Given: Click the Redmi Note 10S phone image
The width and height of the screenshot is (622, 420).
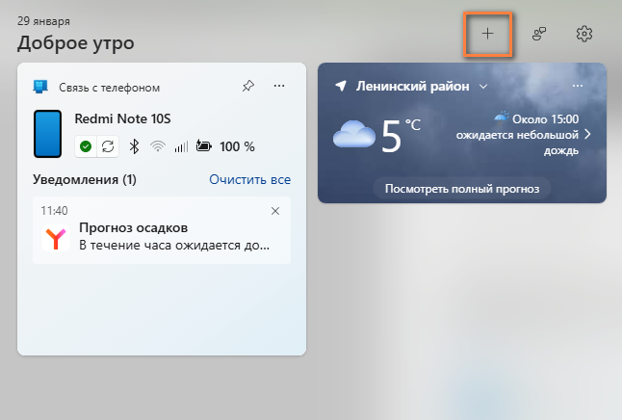Looking at the screenshot, I should 47,134.
